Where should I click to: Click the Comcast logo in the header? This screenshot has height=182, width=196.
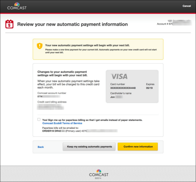pyautogui.click(x=17, y=6)
